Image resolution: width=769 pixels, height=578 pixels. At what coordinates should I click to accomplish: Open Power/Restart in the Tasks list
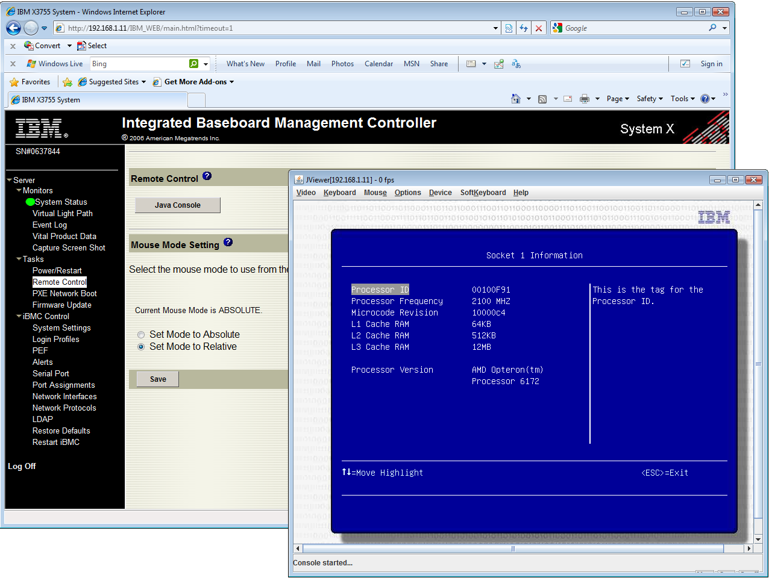pyautogui.click(x=57, y=270)
